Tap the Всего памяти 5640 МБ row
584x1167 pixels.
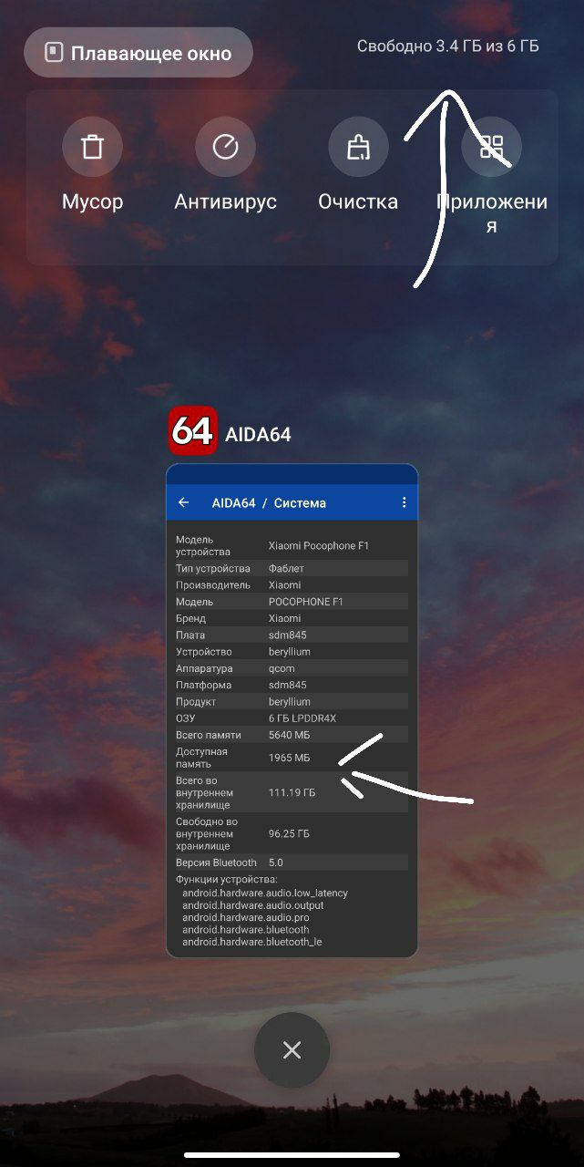(292, 735)
